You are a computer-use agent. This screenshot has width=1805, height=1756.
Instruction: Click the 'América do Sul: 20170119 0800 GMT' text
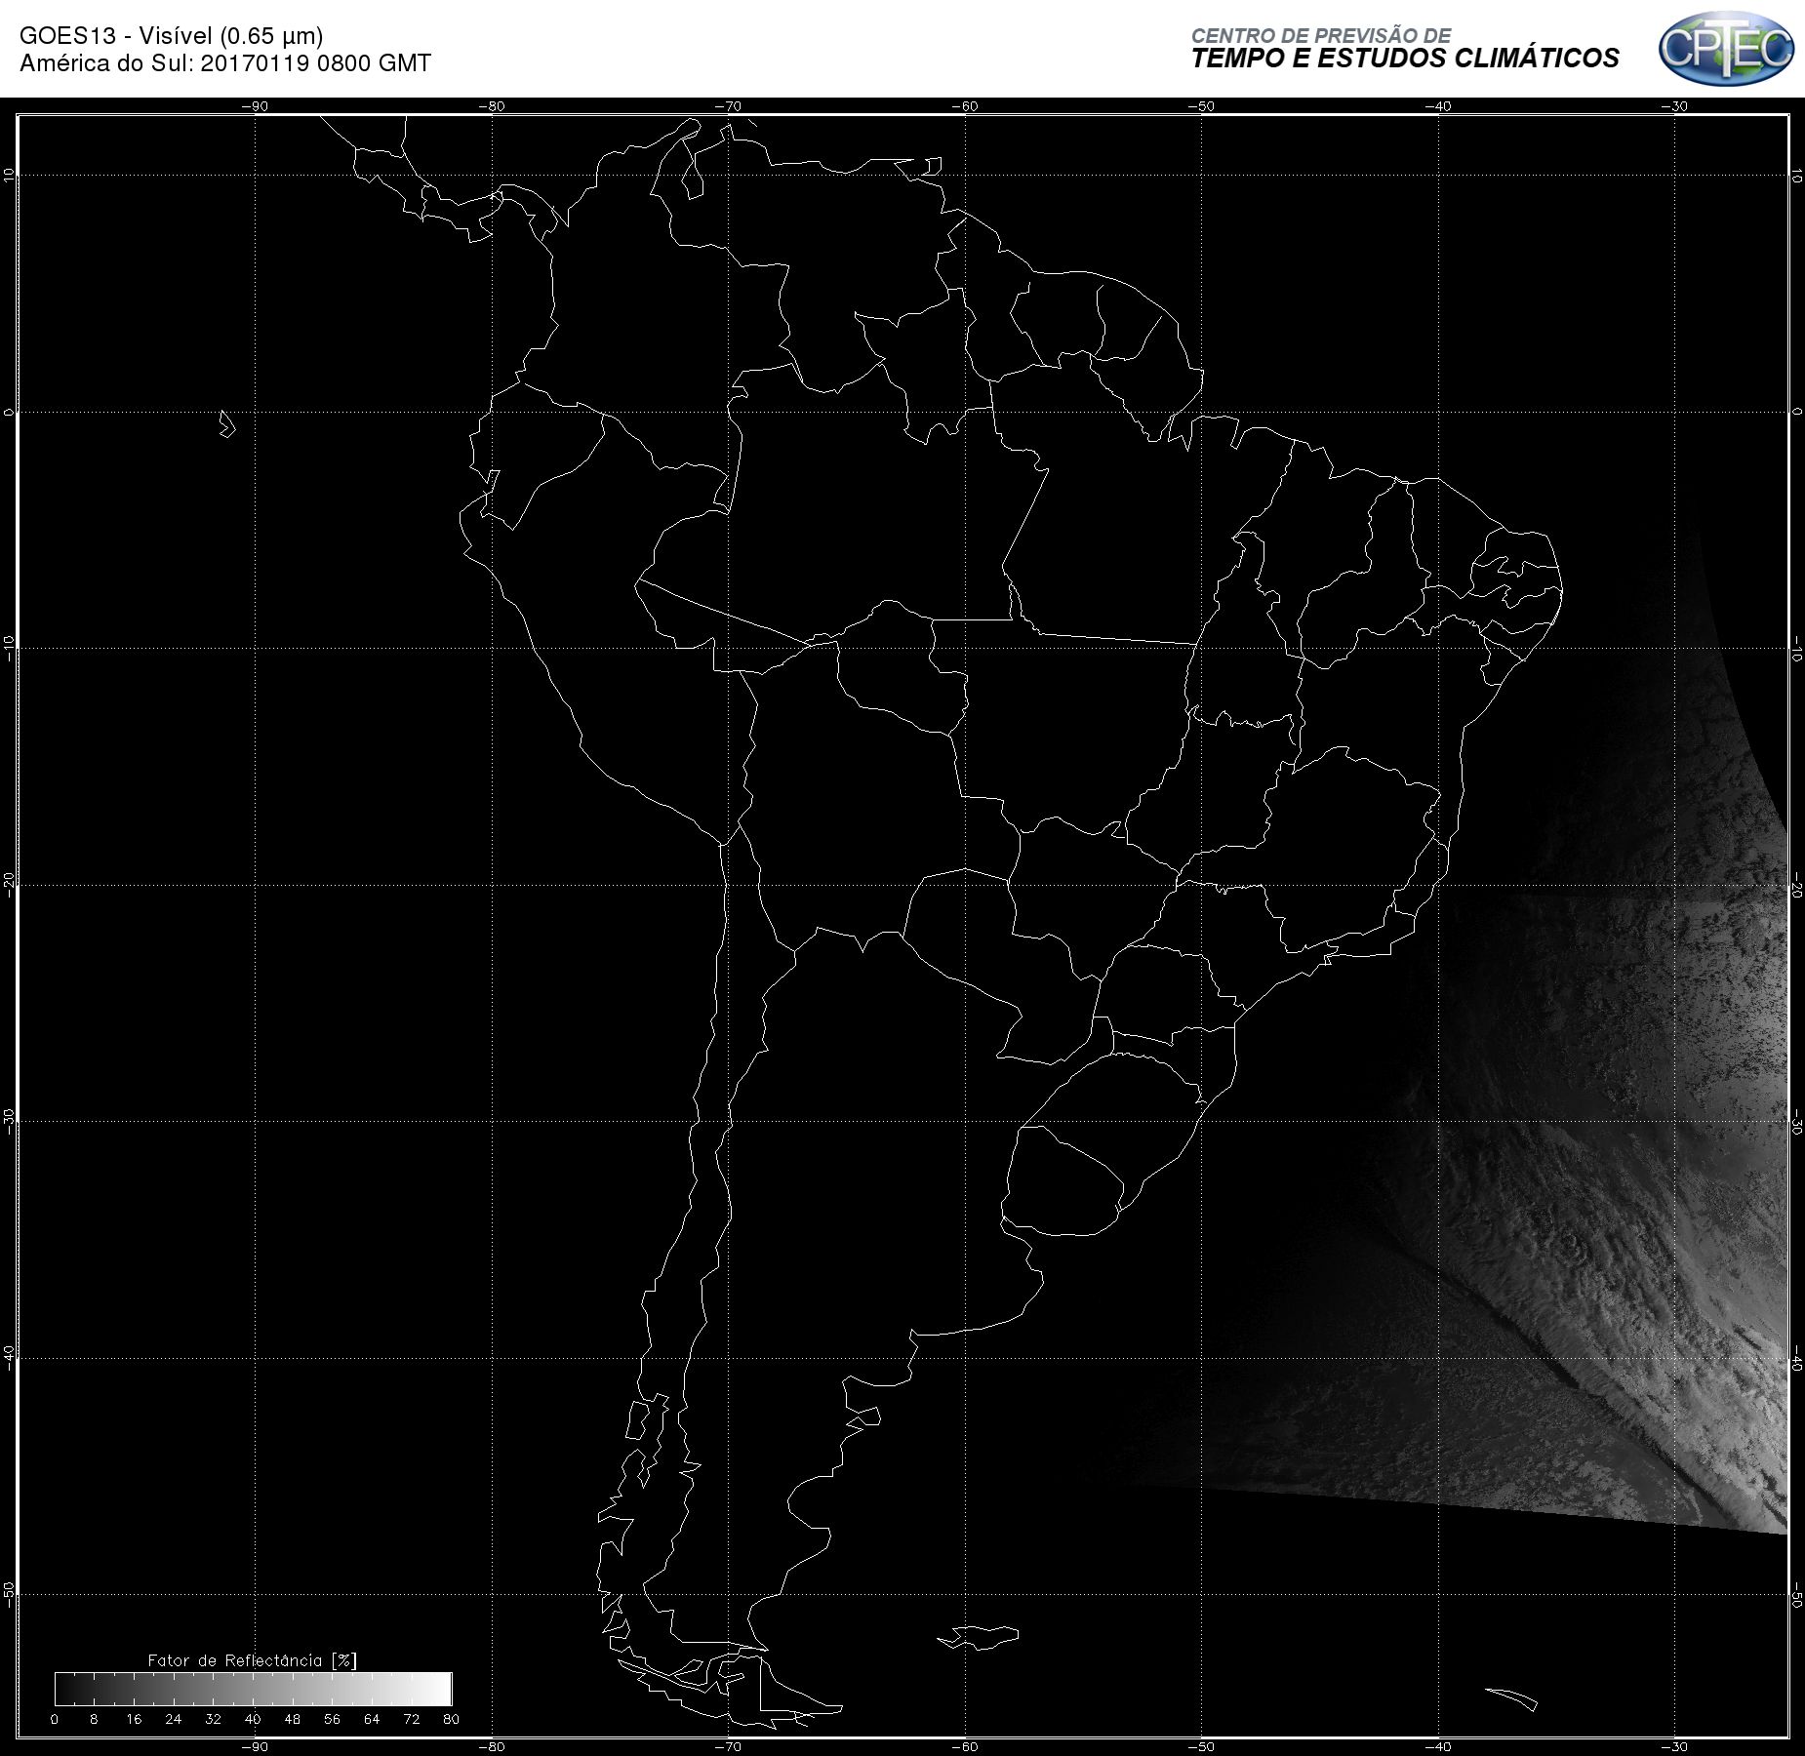click(x=225, y=63)
